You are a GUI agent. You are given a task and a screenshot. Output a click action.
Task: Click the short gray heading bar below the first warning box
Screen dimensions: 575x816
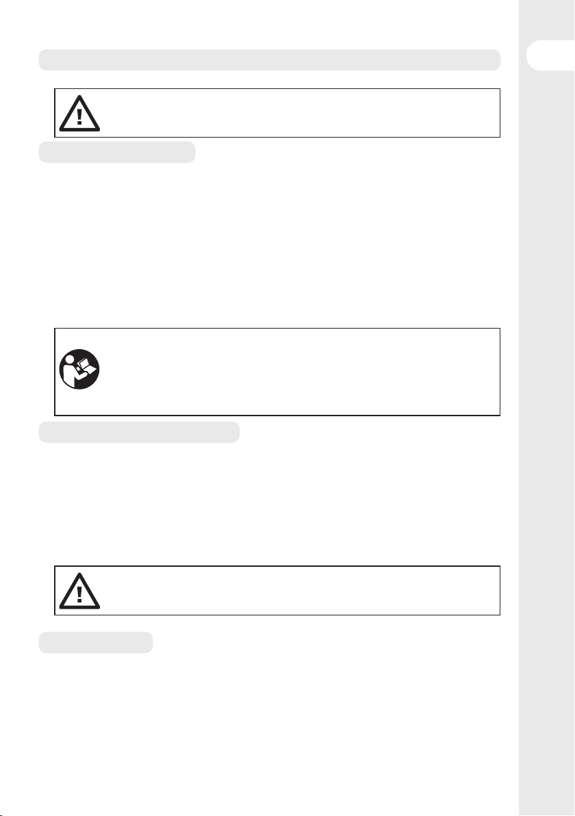(117, 152)
